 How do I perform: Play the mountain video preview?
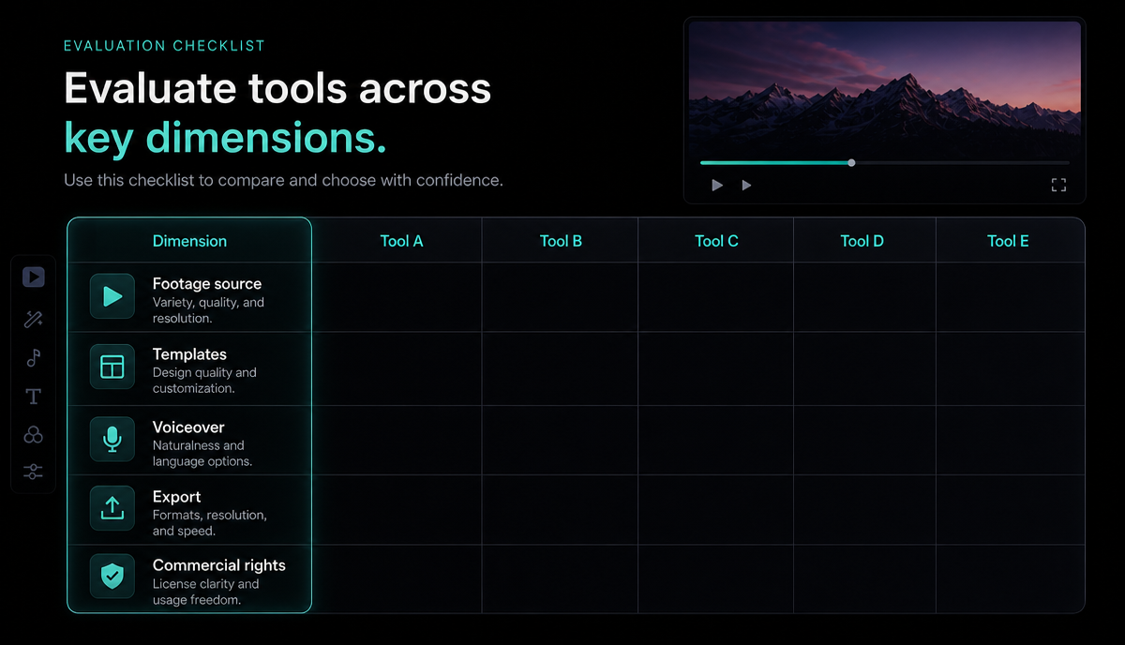tap(717, 186)
